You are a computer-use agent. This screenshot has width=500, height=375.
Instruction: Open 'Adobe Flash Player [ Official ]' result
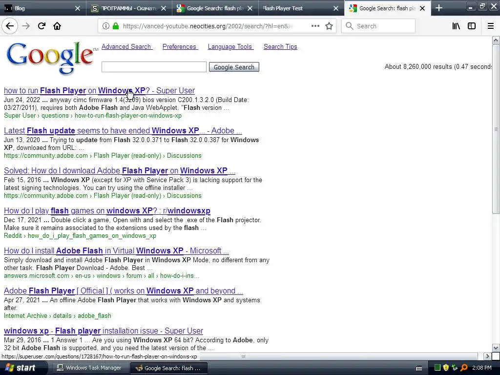point(123,291)
